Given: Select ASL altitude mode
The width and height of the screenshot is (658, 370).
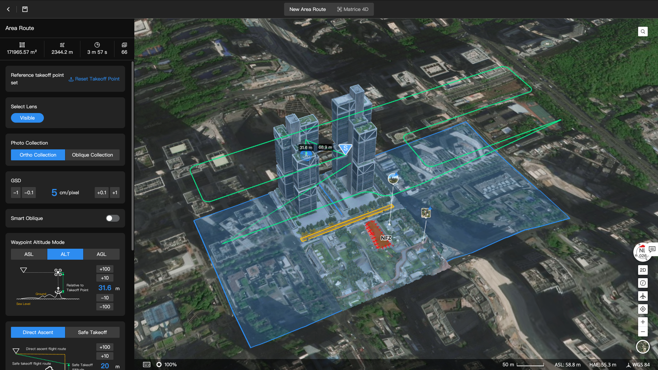Looking at the screenshot, I should click(29, 254).
